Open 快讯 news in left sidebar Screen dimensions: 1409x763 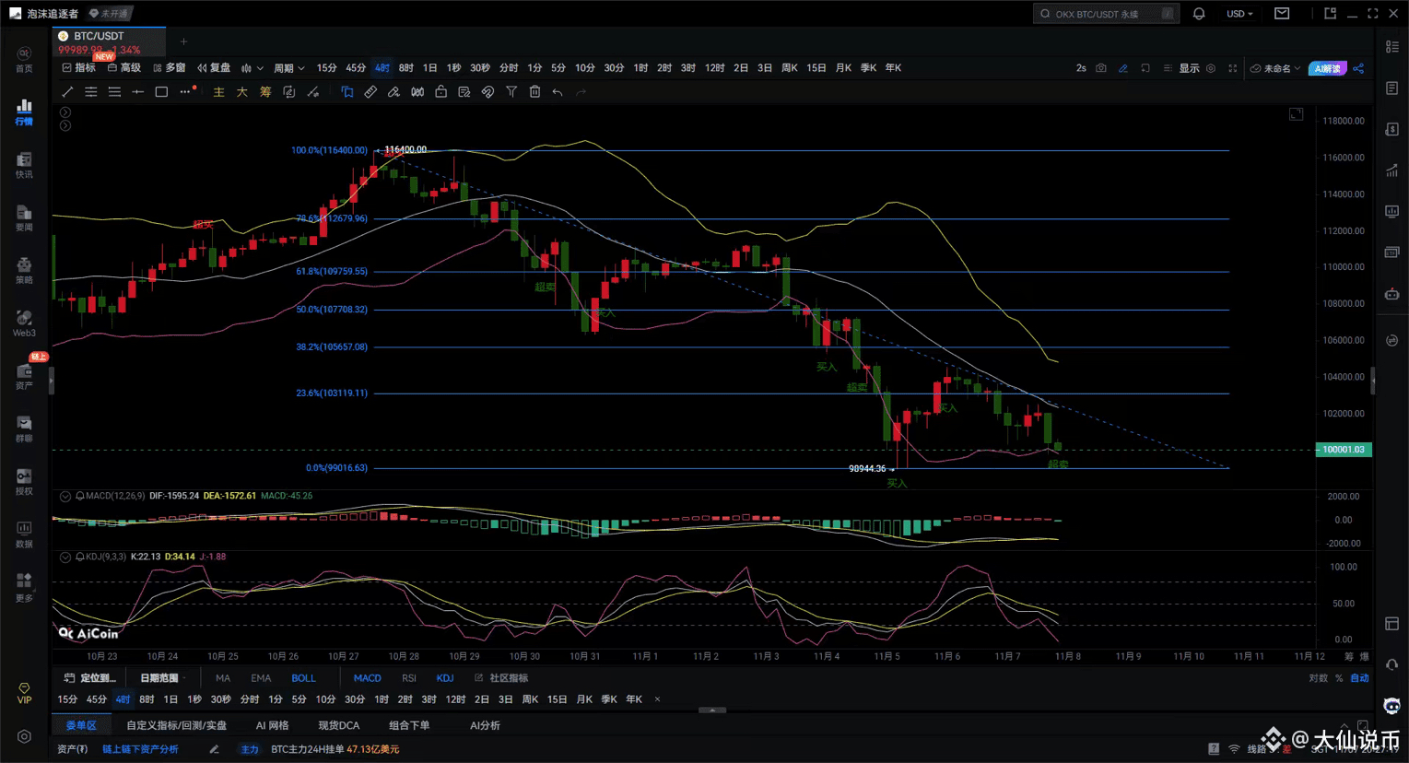pos(24,165)
